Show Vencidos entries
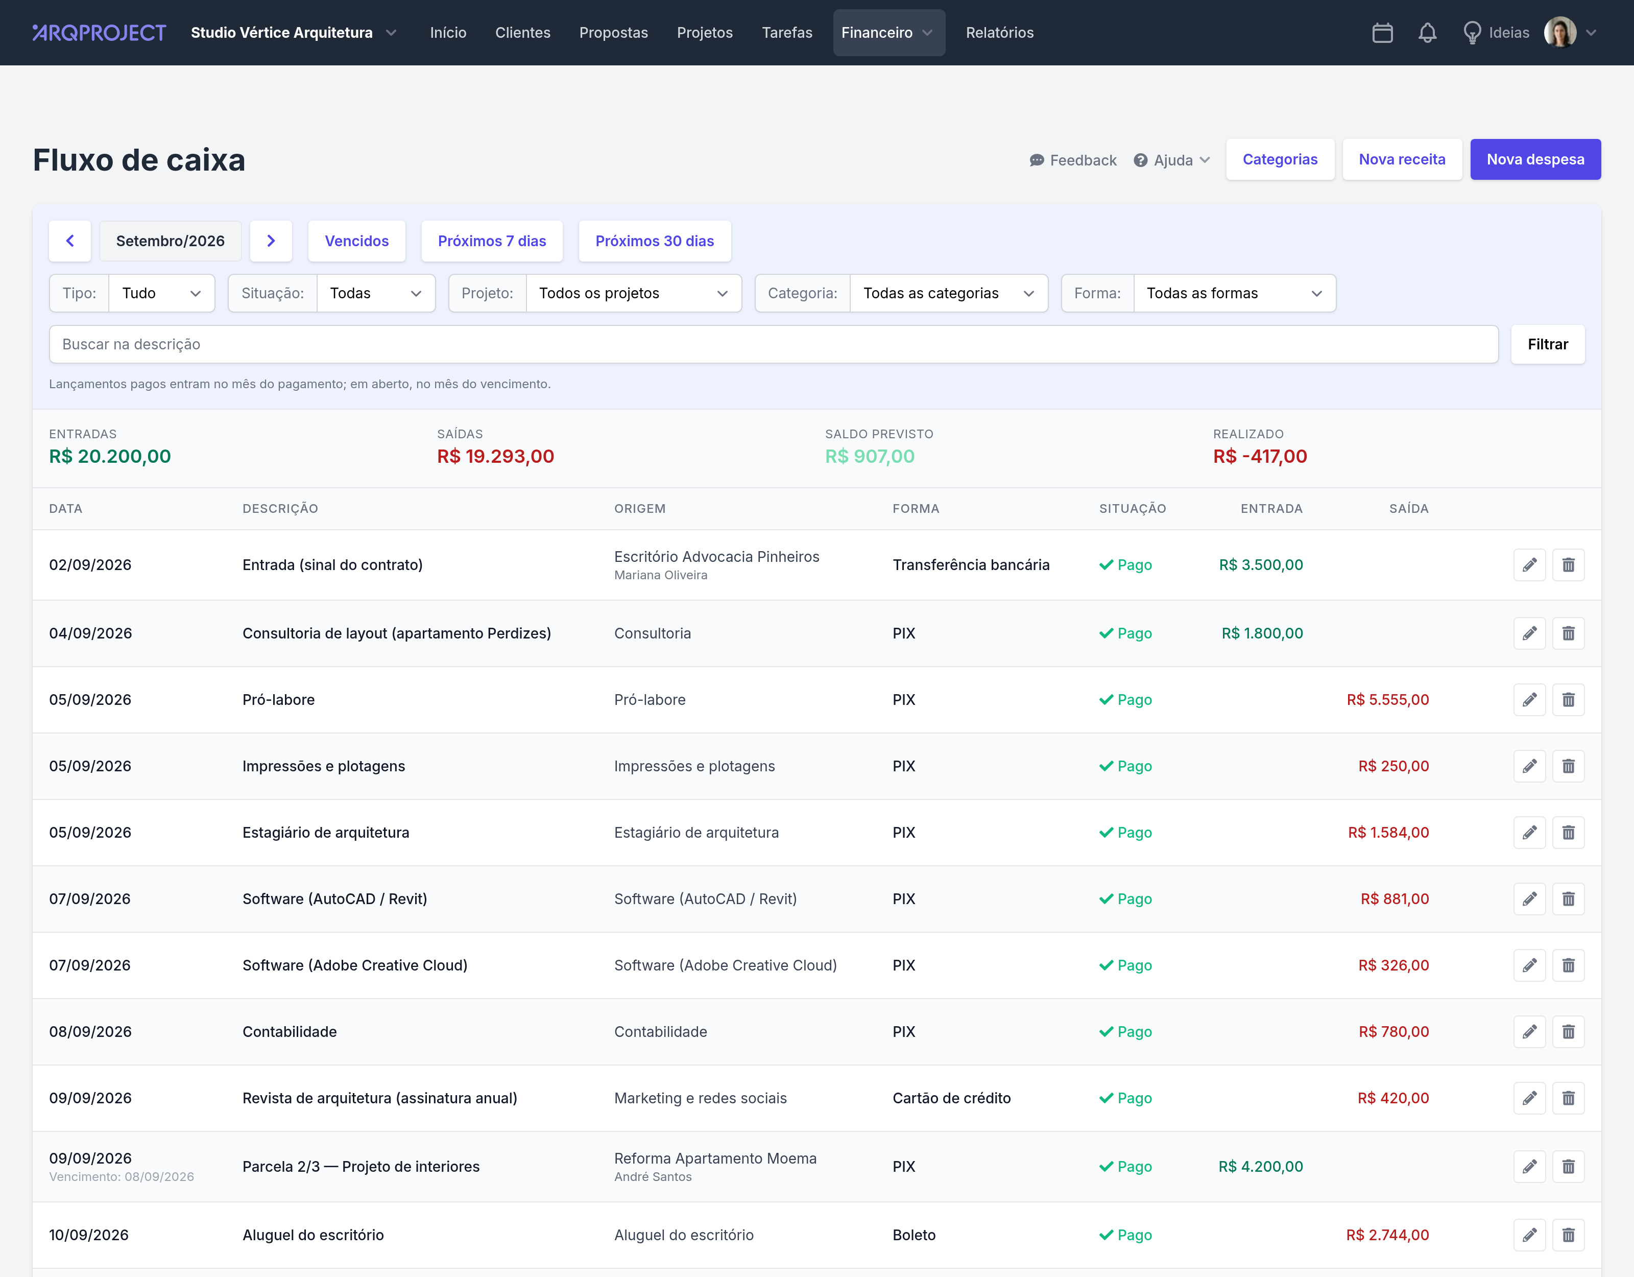The image size is (1634, 1277). [356, 241]
